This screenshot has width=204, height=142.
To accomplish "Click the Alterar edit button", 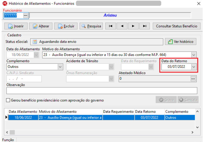I will coord(41,26).
